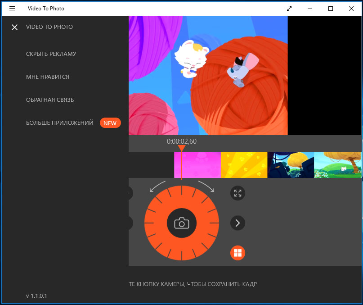
Task: Open the orange grid tiles button
Action: pyautogui.click(x=238, y=253)
